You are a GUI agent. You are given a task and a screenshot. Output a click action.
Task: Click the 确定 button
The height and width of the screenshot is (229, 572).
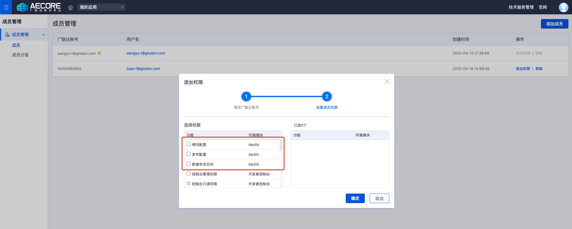(355, 198)
